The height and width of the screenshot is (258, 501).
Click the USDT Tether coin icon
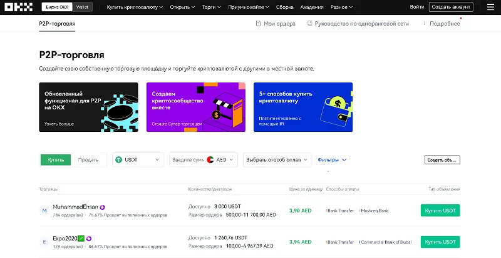(119, 160)
